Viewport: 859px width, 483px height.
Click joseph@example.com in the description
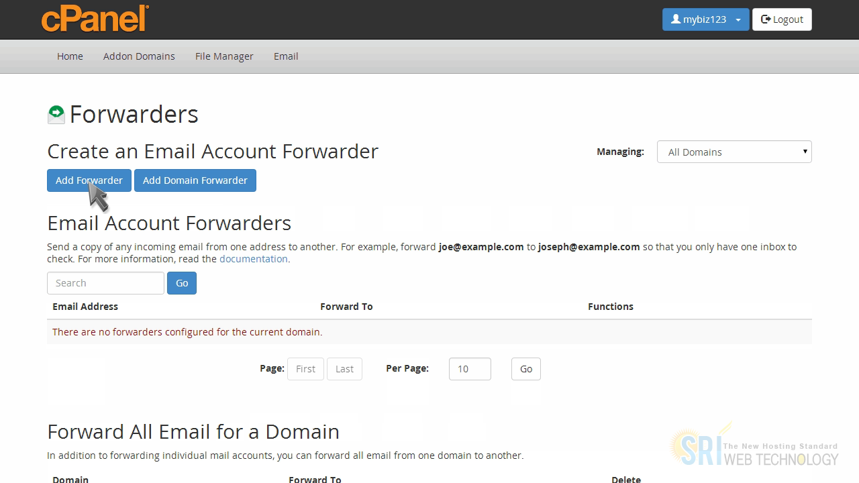tap(589, 247)
